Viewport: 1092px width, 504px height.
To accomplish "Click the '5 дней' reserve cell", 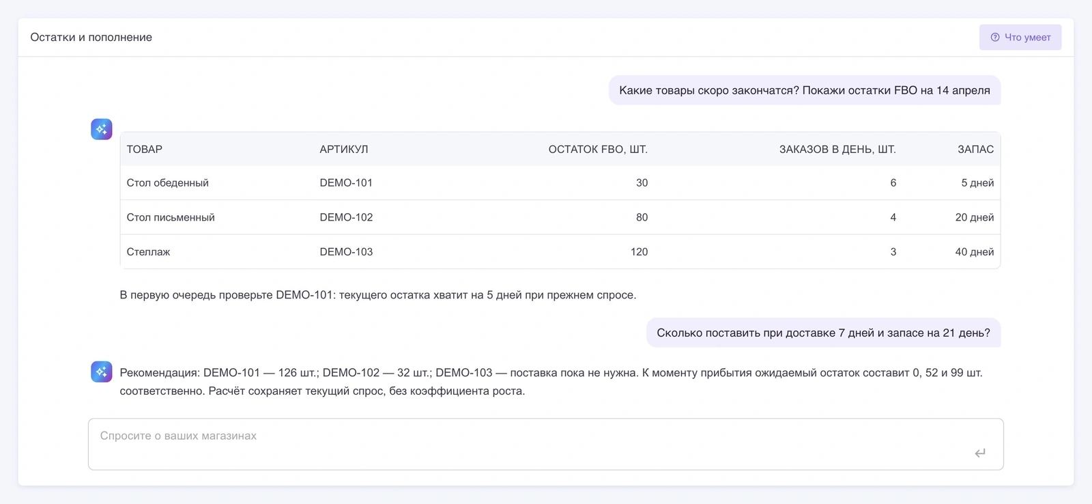I will [x=977, y=183].
